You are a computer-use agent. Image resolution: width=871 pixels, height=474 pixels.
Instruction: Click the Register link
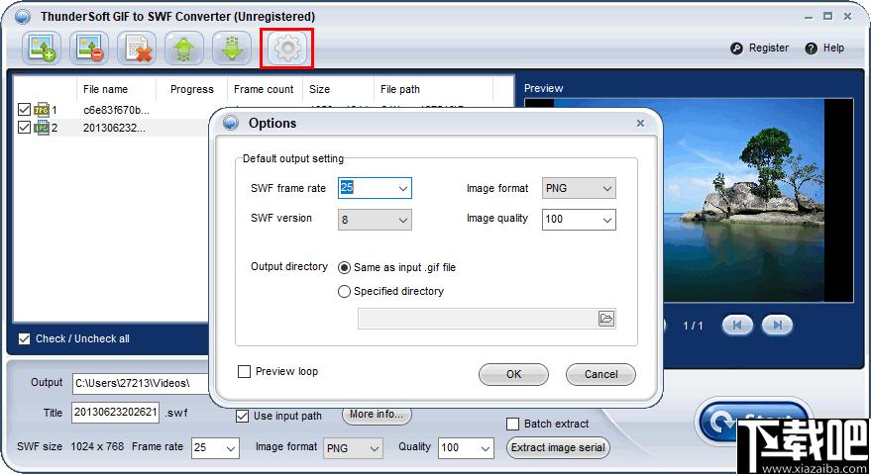click(769, 48)
